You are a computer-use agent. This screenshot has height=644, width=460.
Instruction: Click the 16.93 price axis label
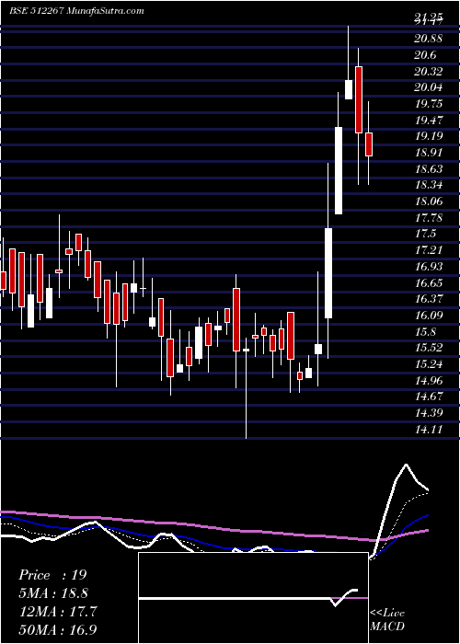point(429,267)
